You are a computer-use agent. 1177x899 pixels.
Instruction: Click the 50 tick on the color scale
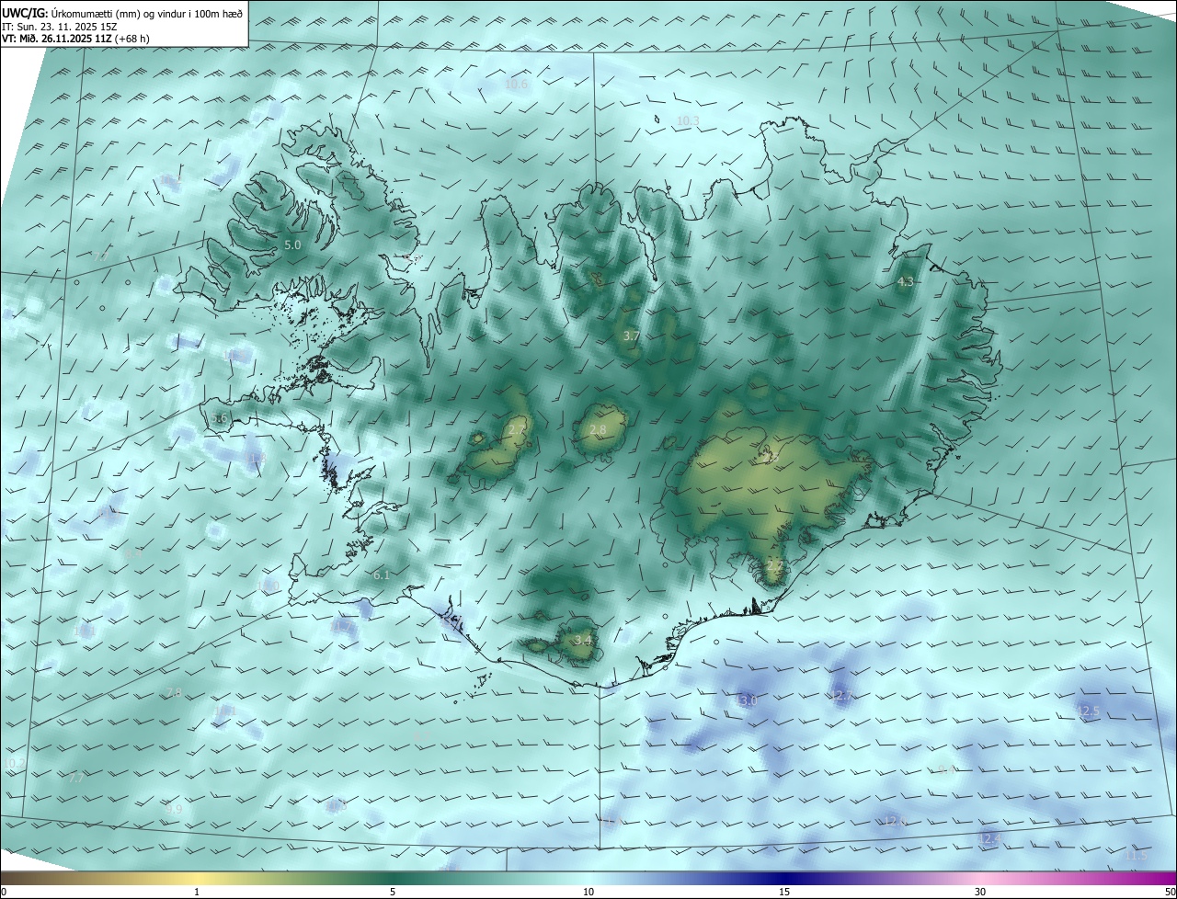click(x=1170, y=892)
